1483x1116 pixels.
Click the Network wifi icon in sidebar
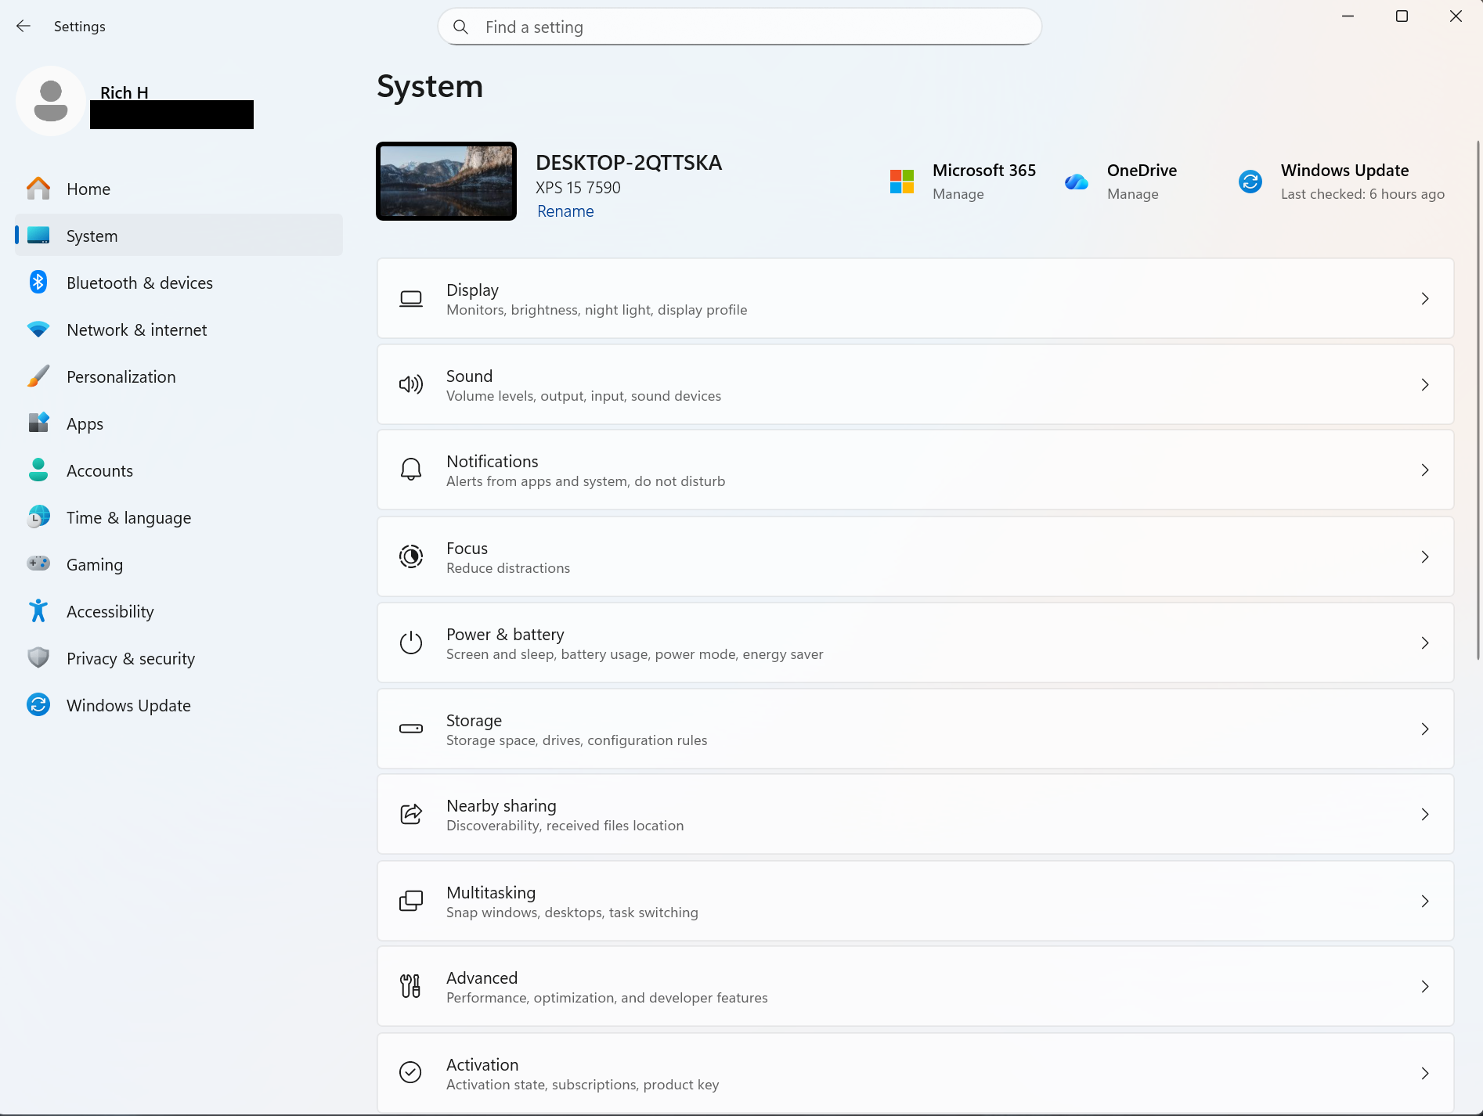pos(38,329)
